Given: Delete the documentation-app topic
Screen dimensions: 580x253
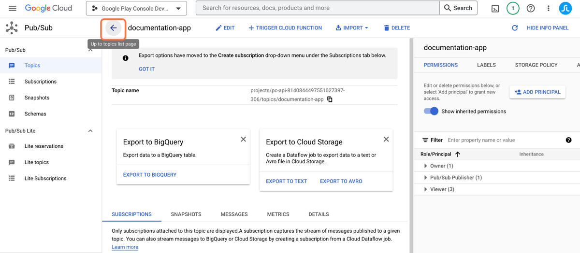Looking at the screenshot, I should click(x=397, y=28).
